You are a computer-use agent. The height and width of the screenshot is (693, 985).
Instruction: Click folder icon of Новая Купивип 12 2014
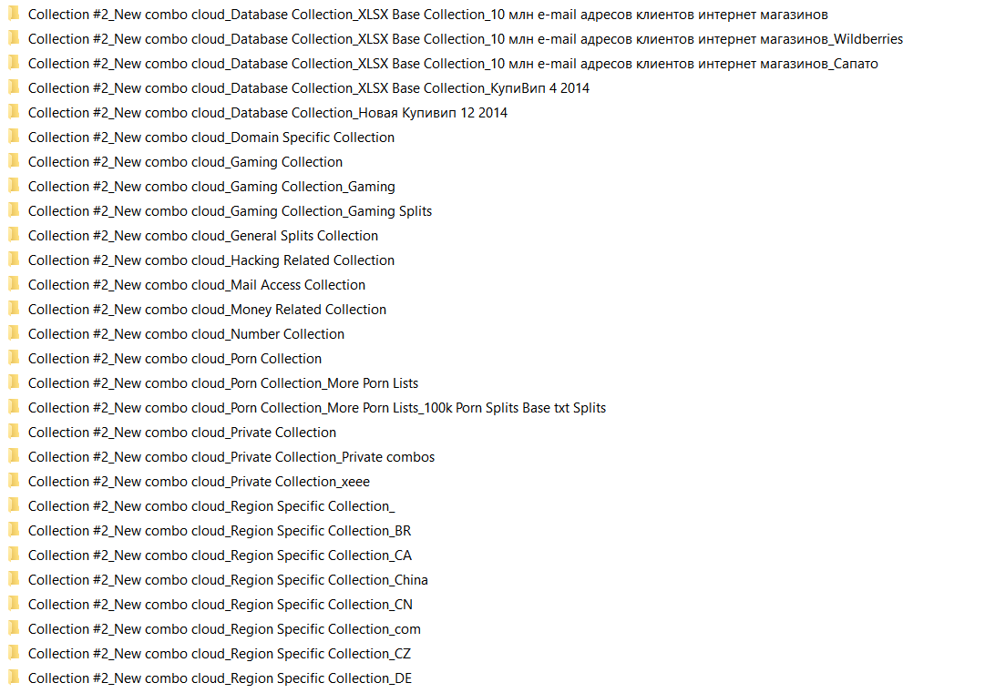coord(14,112)
